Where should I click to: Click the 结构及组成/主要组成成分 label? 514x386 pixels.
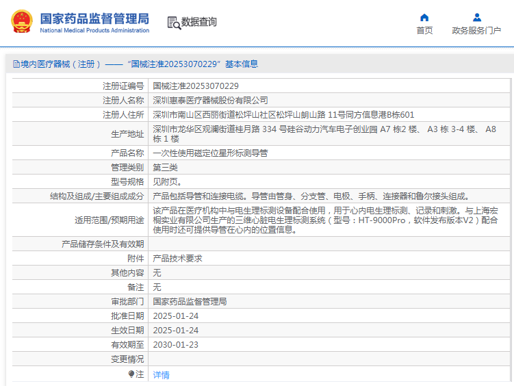point(97,196)
